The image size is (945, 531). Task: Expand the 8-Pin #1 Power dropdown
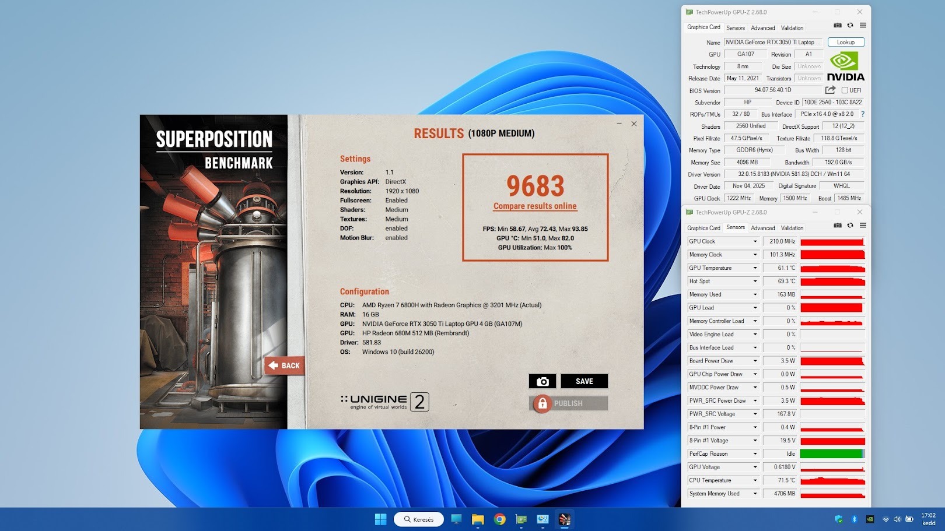(x=755, y=427)
